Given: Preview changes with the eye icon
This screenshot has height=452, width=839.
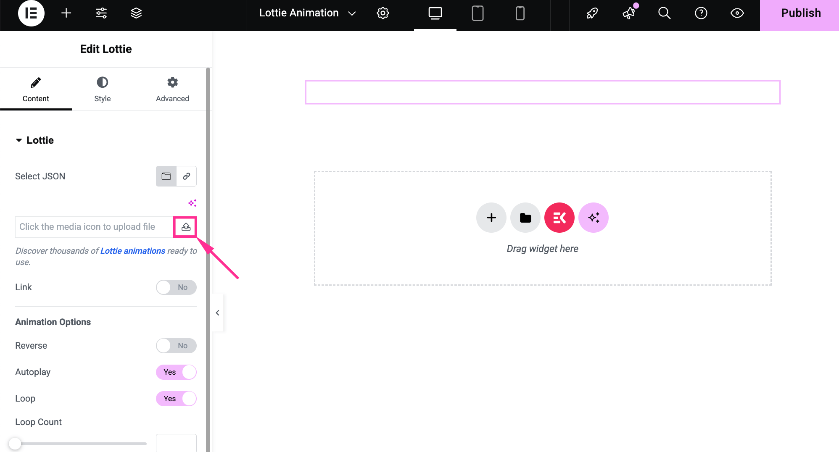Looking at the screenshot, I should (x=737, y=13).
